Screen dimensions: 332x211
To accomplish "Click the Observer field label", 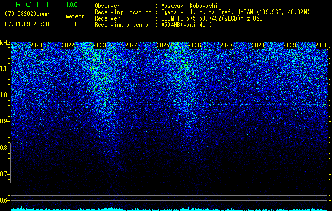I will tap(107, 6).
